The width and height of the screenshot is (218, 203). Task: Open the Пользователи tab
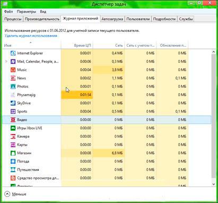(138, 19)
